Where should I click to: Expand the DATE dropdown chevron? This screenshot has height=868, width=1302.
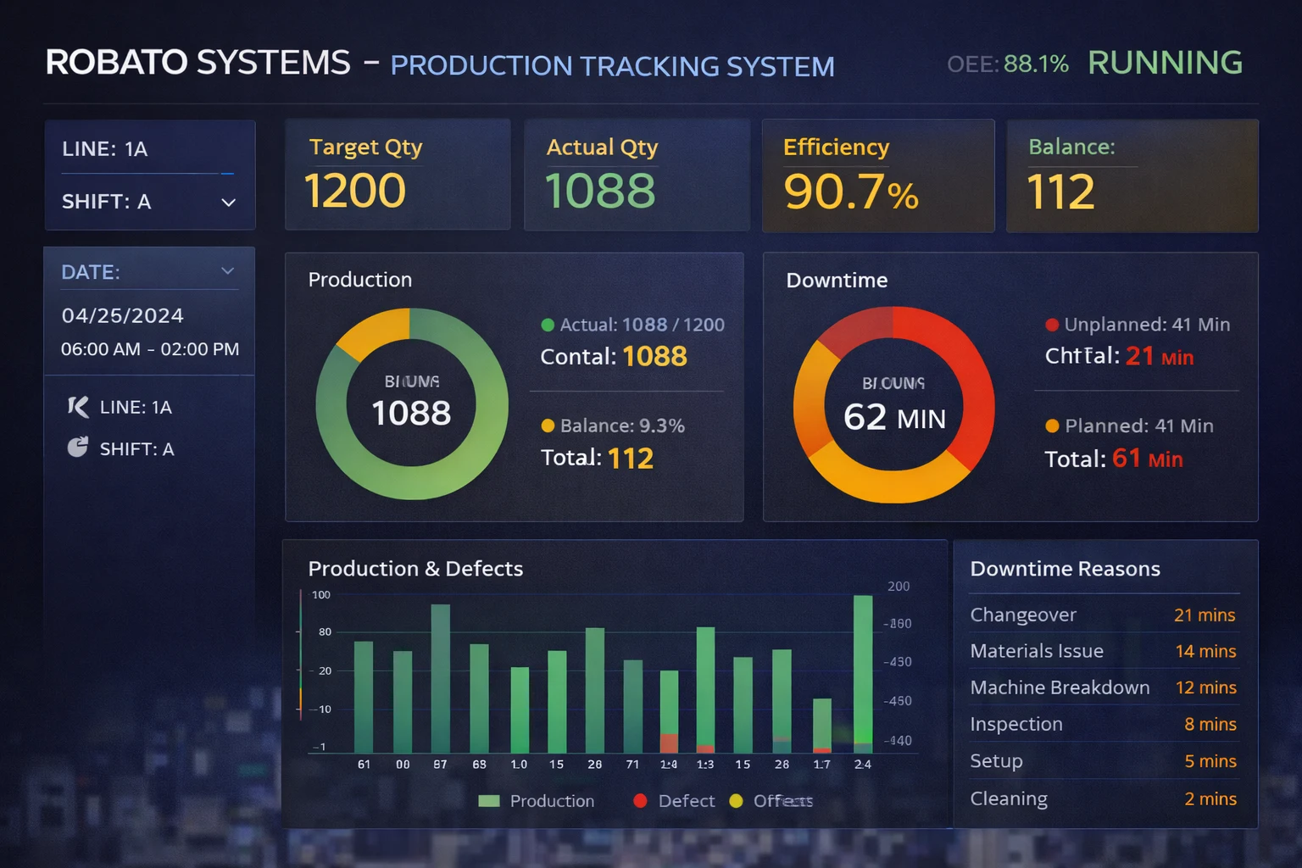click(227, 271)
